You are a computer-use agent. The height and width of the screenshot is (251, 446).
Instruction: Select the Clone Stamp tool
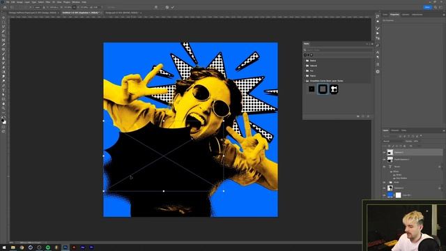pyautogui.click(x=3, y=59)
